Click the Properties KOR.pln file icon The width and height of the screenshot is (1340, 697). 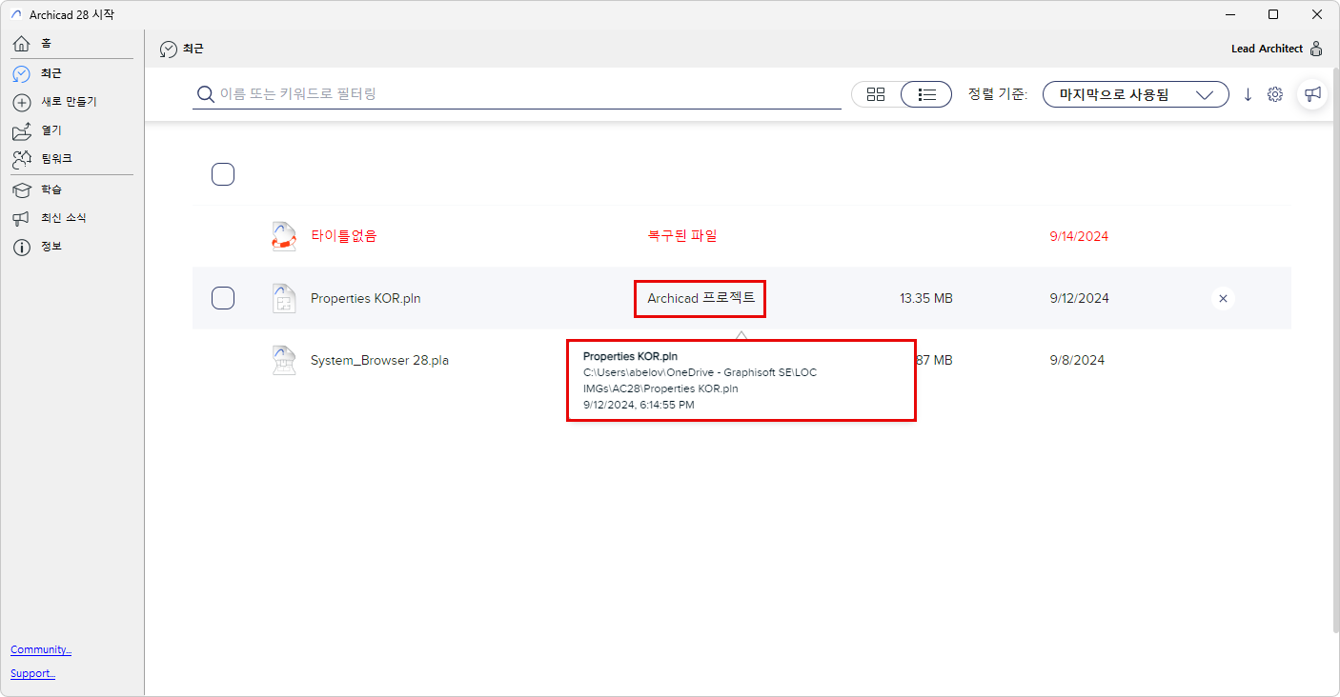pyautogui.click(x=284, y=298)
